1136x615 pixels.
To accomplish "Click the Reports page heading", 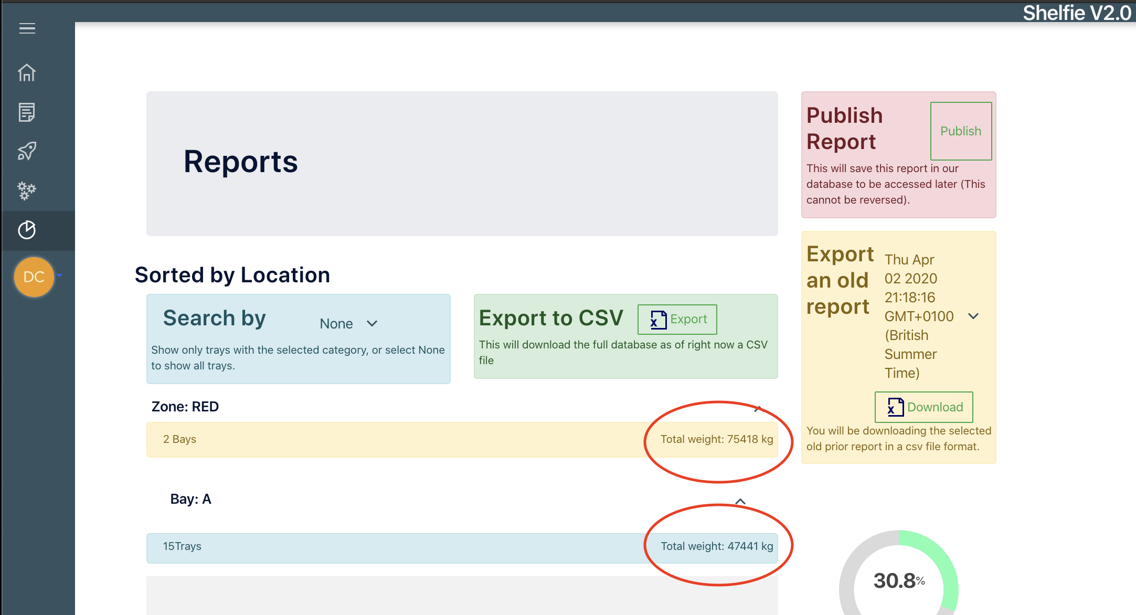I will click(x=240, y=161).
